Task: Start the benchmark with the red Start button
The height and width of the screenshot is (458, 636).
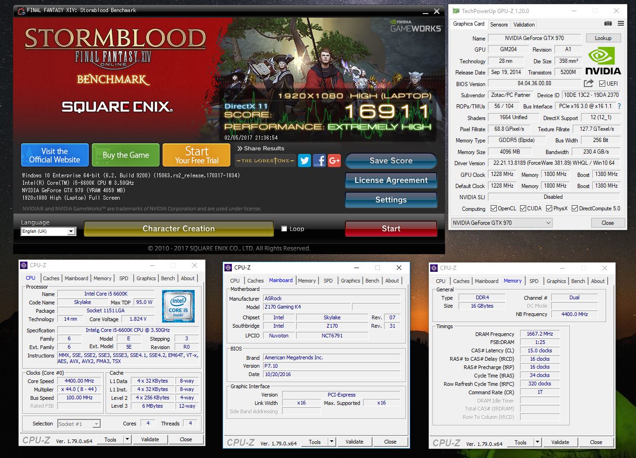Action: tap(391, 229)
